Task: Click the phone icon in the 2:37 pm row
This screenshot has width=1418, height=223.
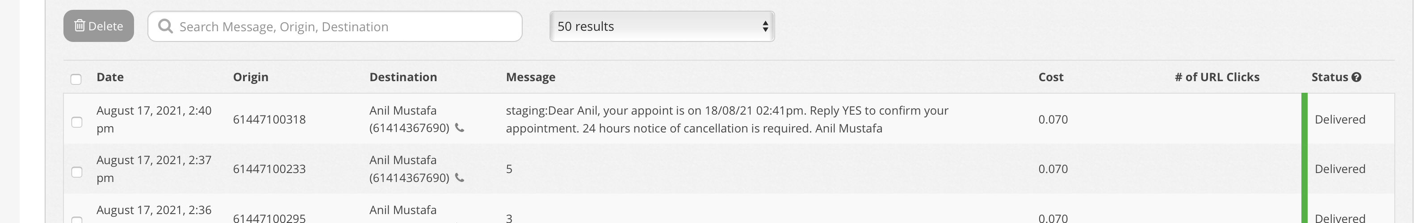Action: (459, 178)
